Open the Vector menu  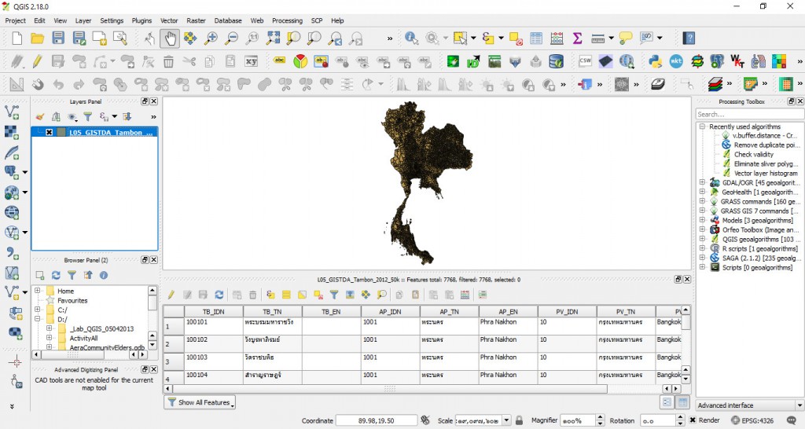[169, 20]
